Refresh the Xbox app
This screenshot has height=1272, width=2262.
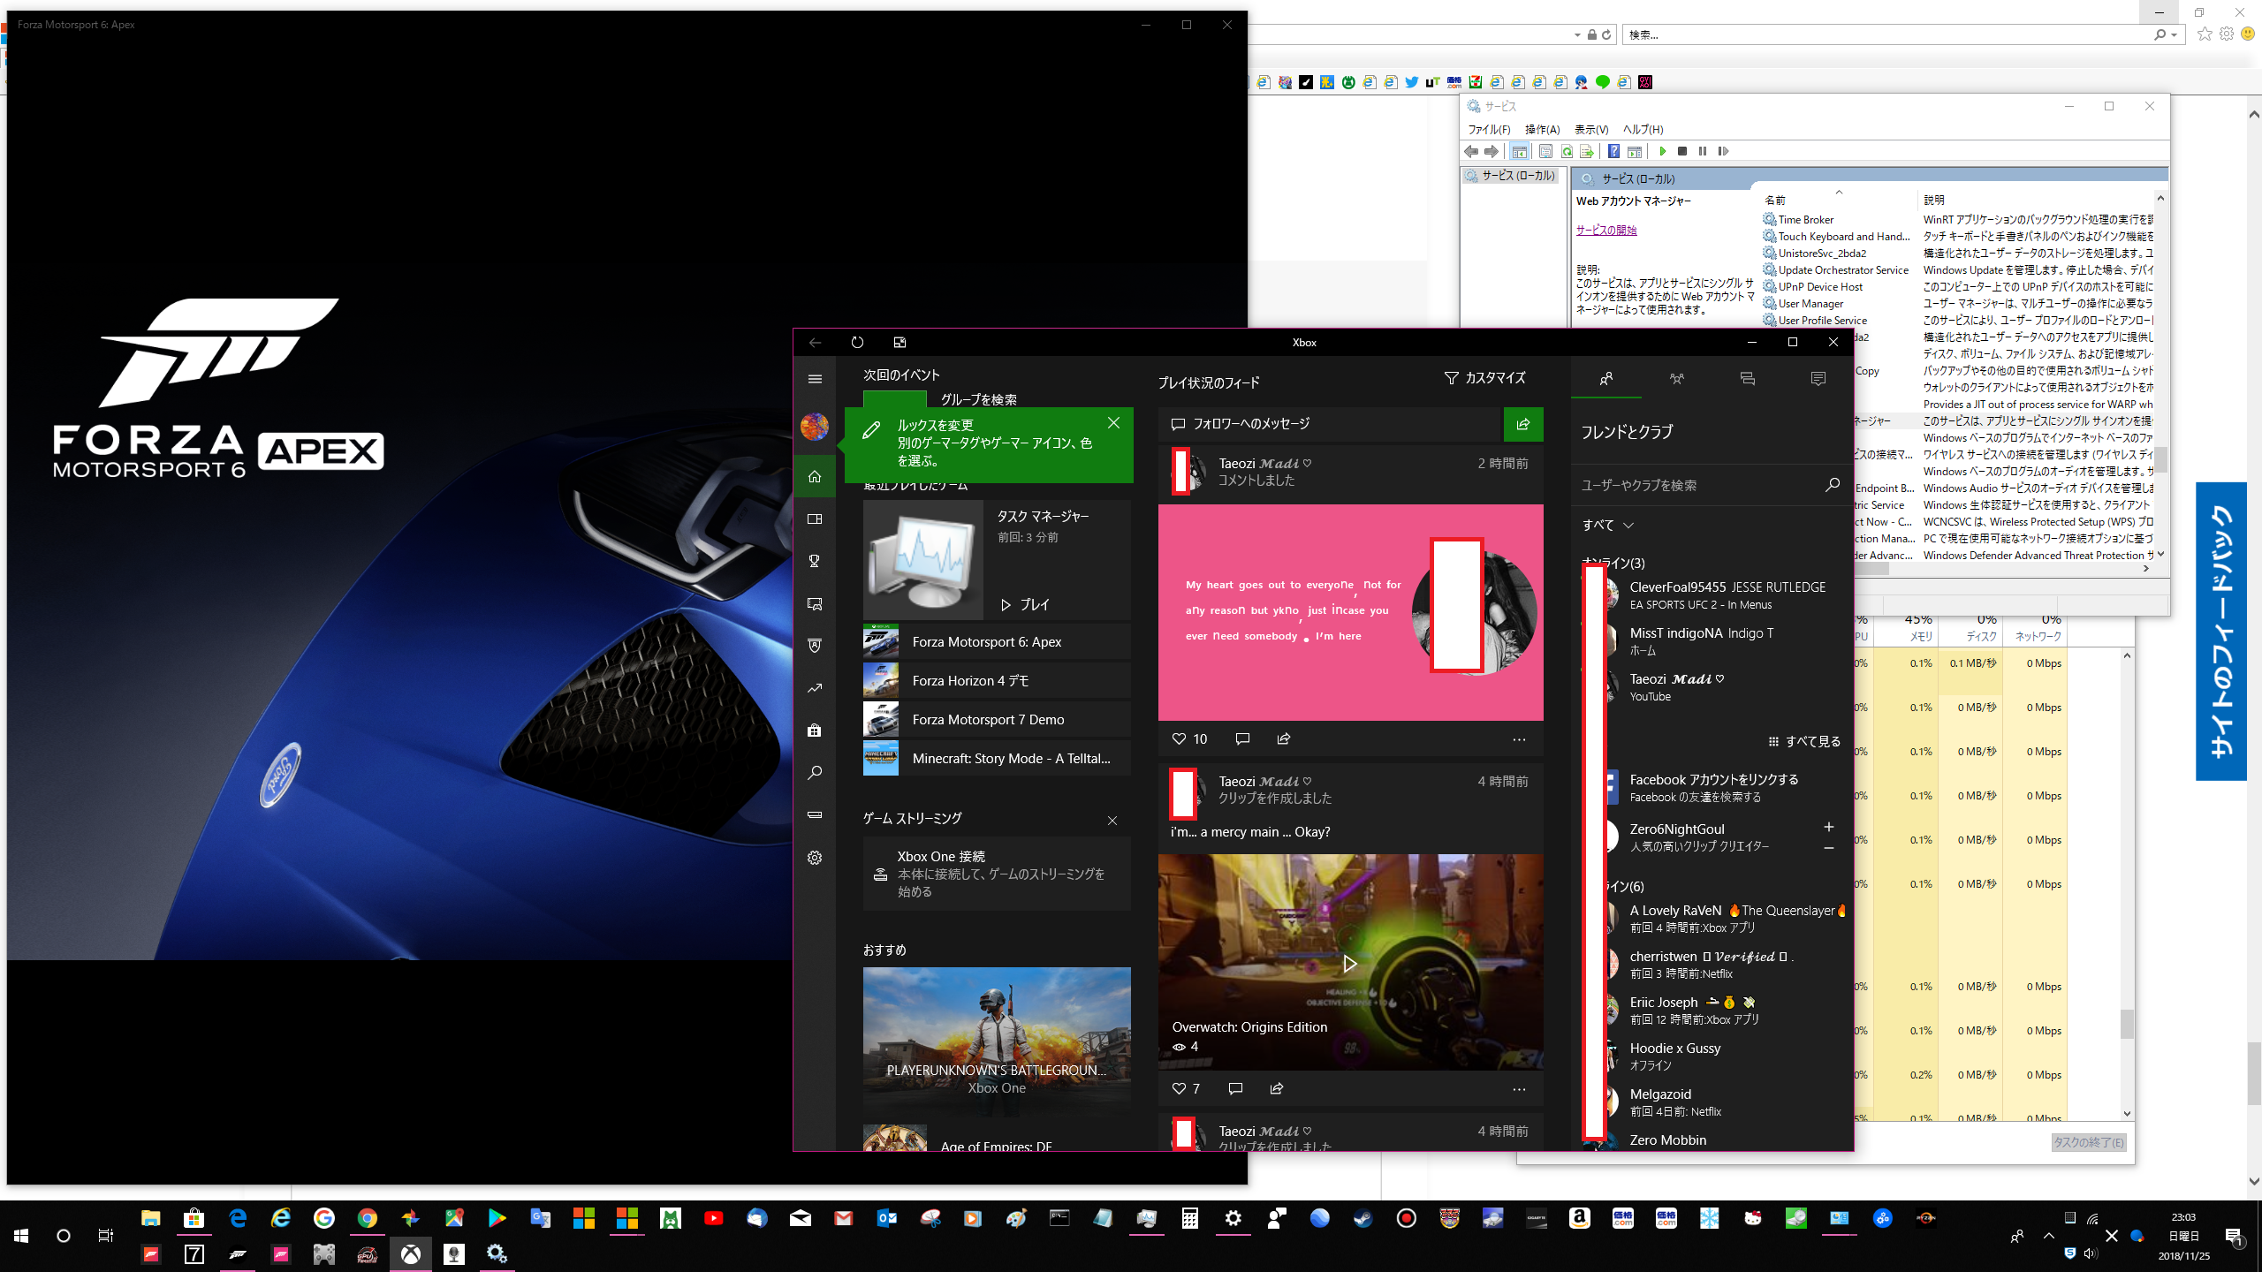[857, 343]
